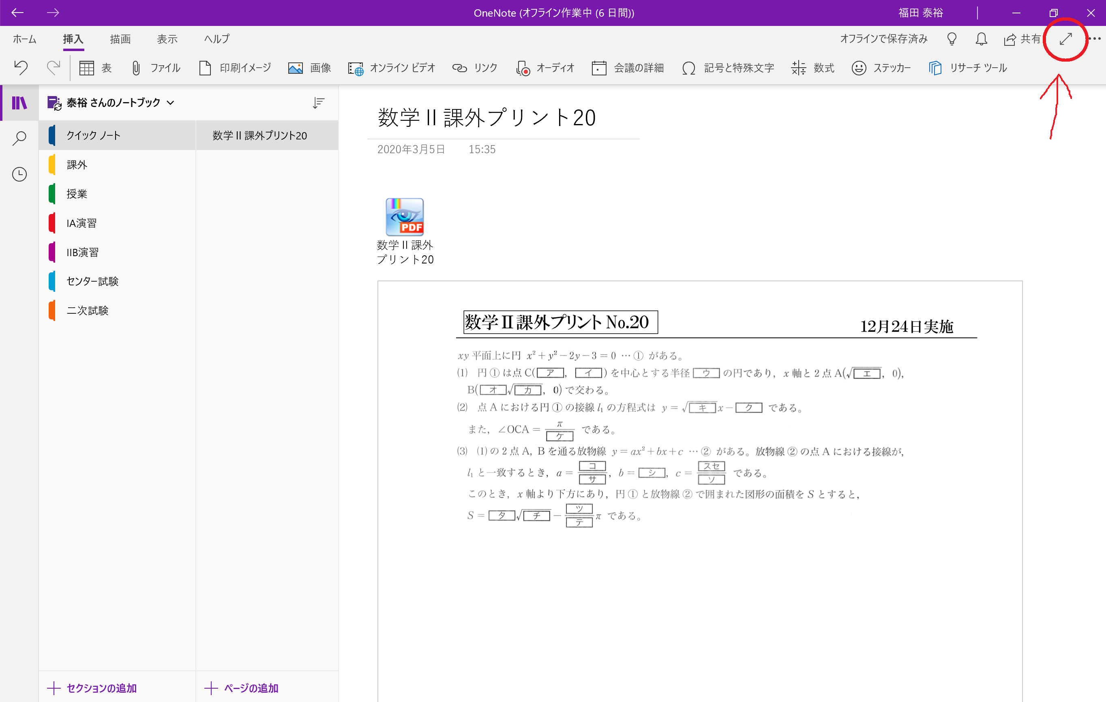
Task: Start an audio recording (オーディオ)
Action: point(545,68)
